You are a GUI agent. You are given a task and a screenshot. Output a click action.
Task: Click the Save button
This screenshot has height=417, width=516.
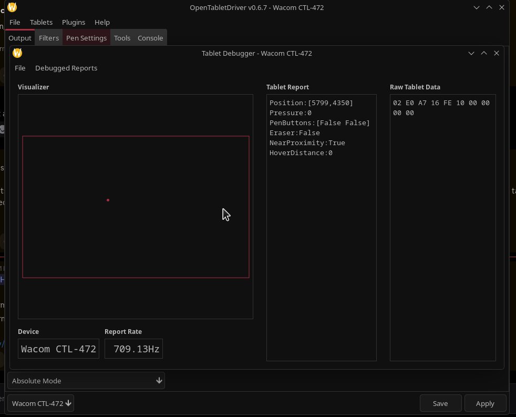440,403
